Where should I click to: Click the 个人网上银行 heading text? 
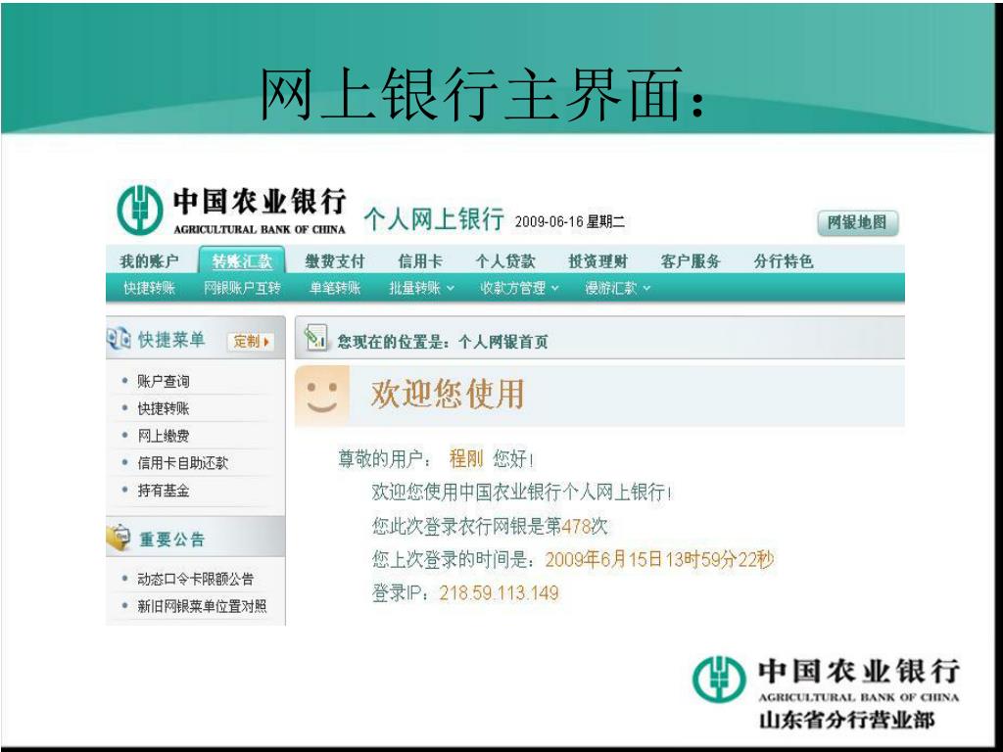434,218
